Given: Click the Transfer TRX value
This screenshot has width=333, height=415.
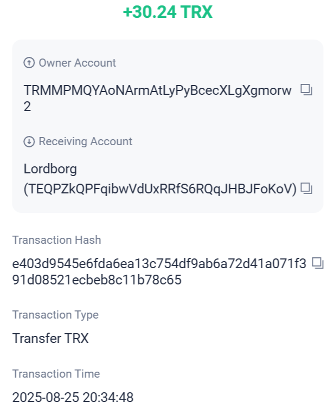Looking at the screenshot, I should point(50,338).
